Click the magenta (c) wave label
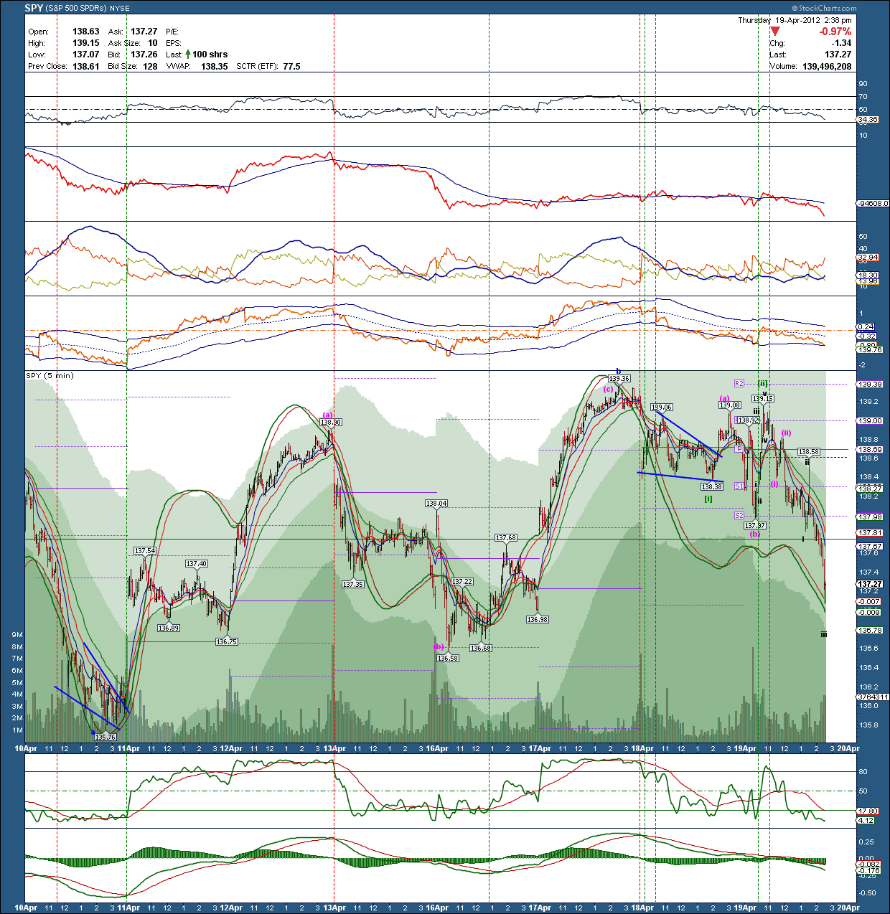This screenshot has width=890, height=914. pyautogui.click(x=608, y=390)
